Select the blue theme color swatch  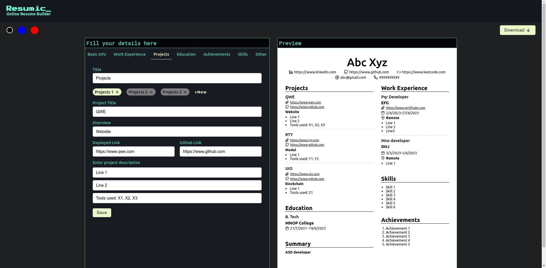point(22,30)
